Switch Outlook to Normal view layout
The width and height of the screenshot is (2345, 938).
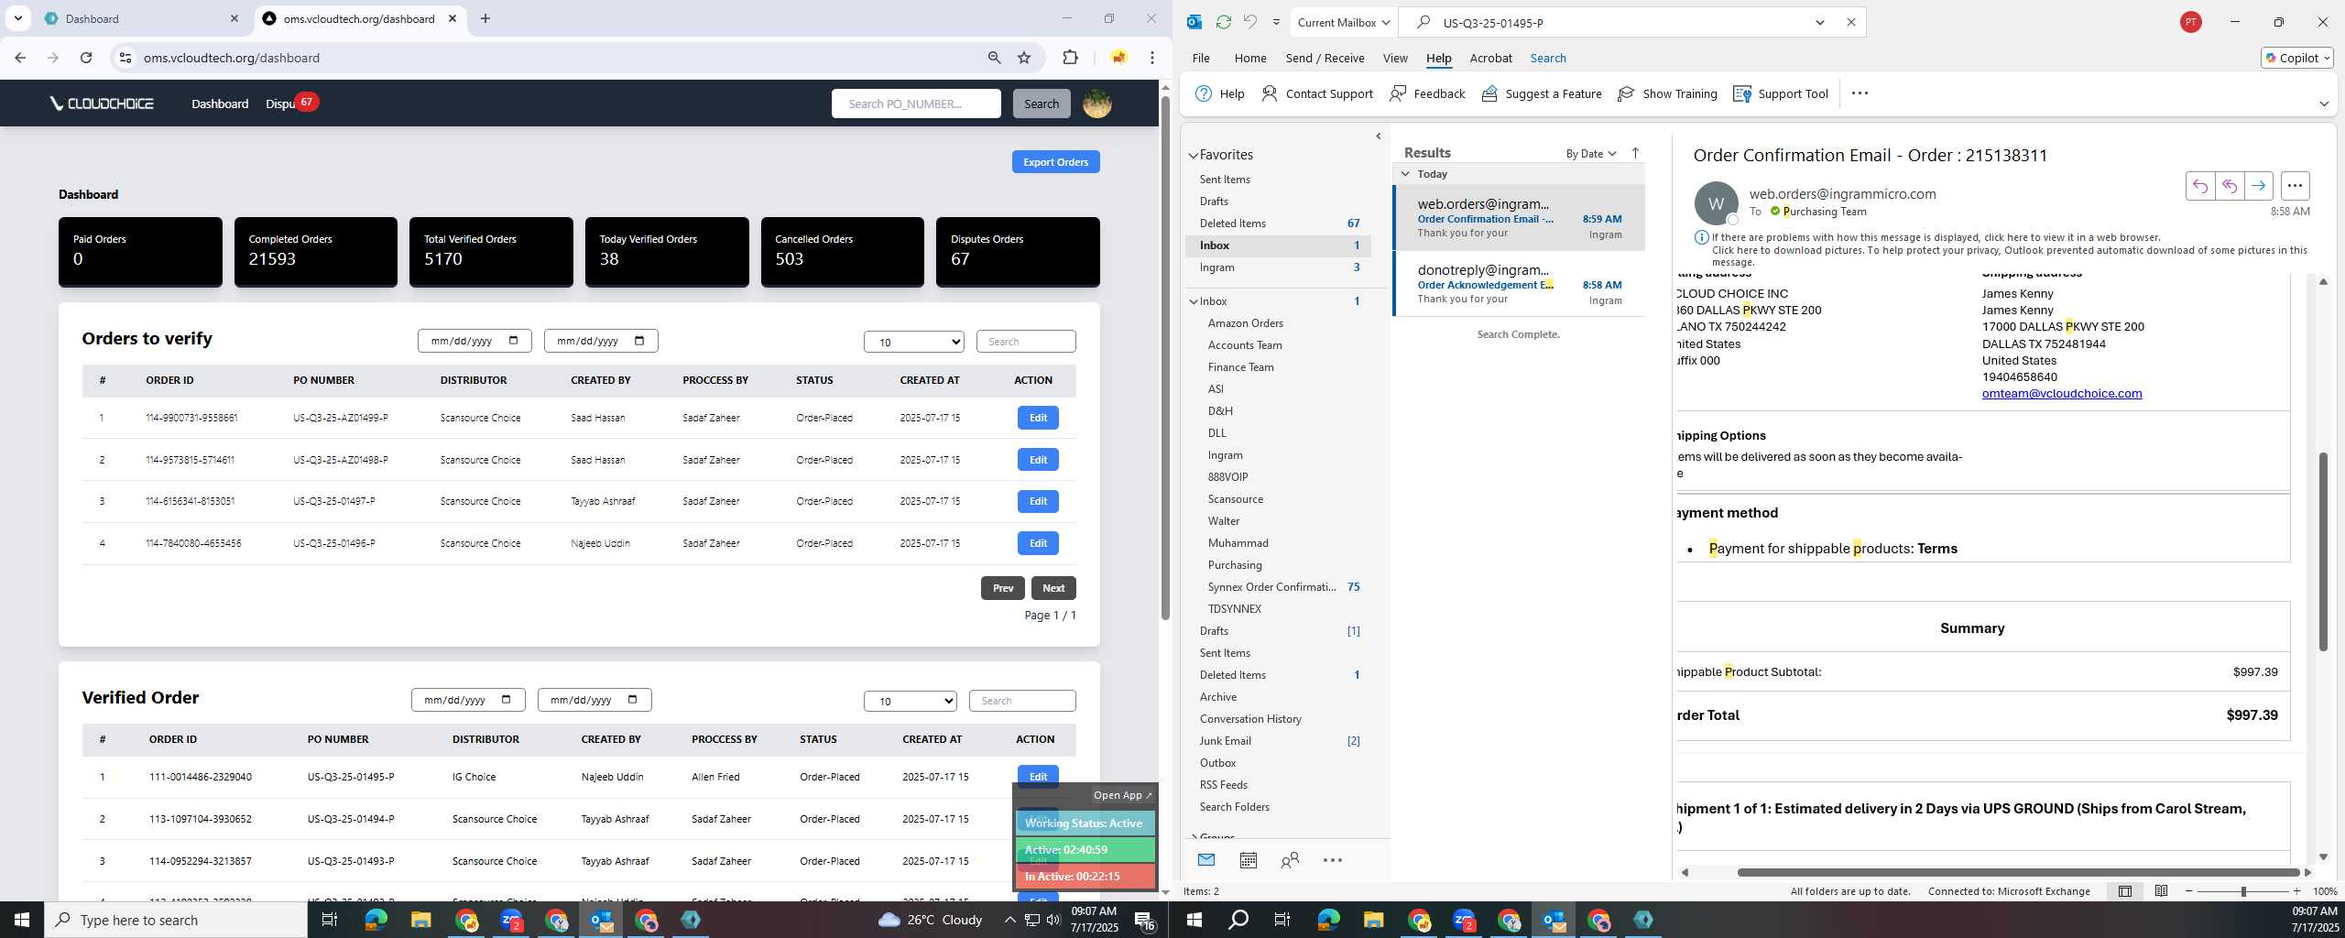(2125, 890)
